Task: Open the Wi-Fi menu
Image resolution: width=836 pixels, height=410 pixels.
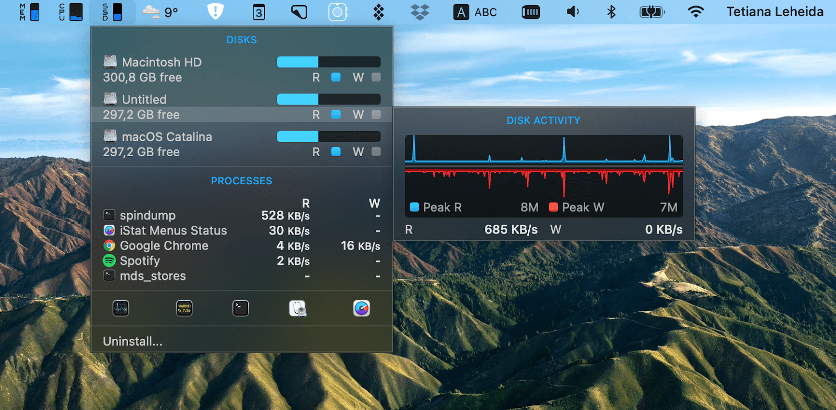Action: 695,12
